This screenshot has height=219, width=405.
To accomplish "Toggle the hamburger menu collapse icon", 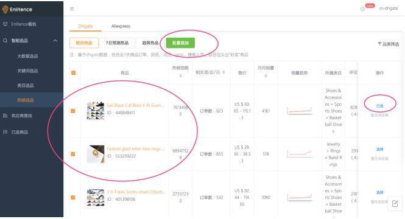I will (x=72, y=9).
